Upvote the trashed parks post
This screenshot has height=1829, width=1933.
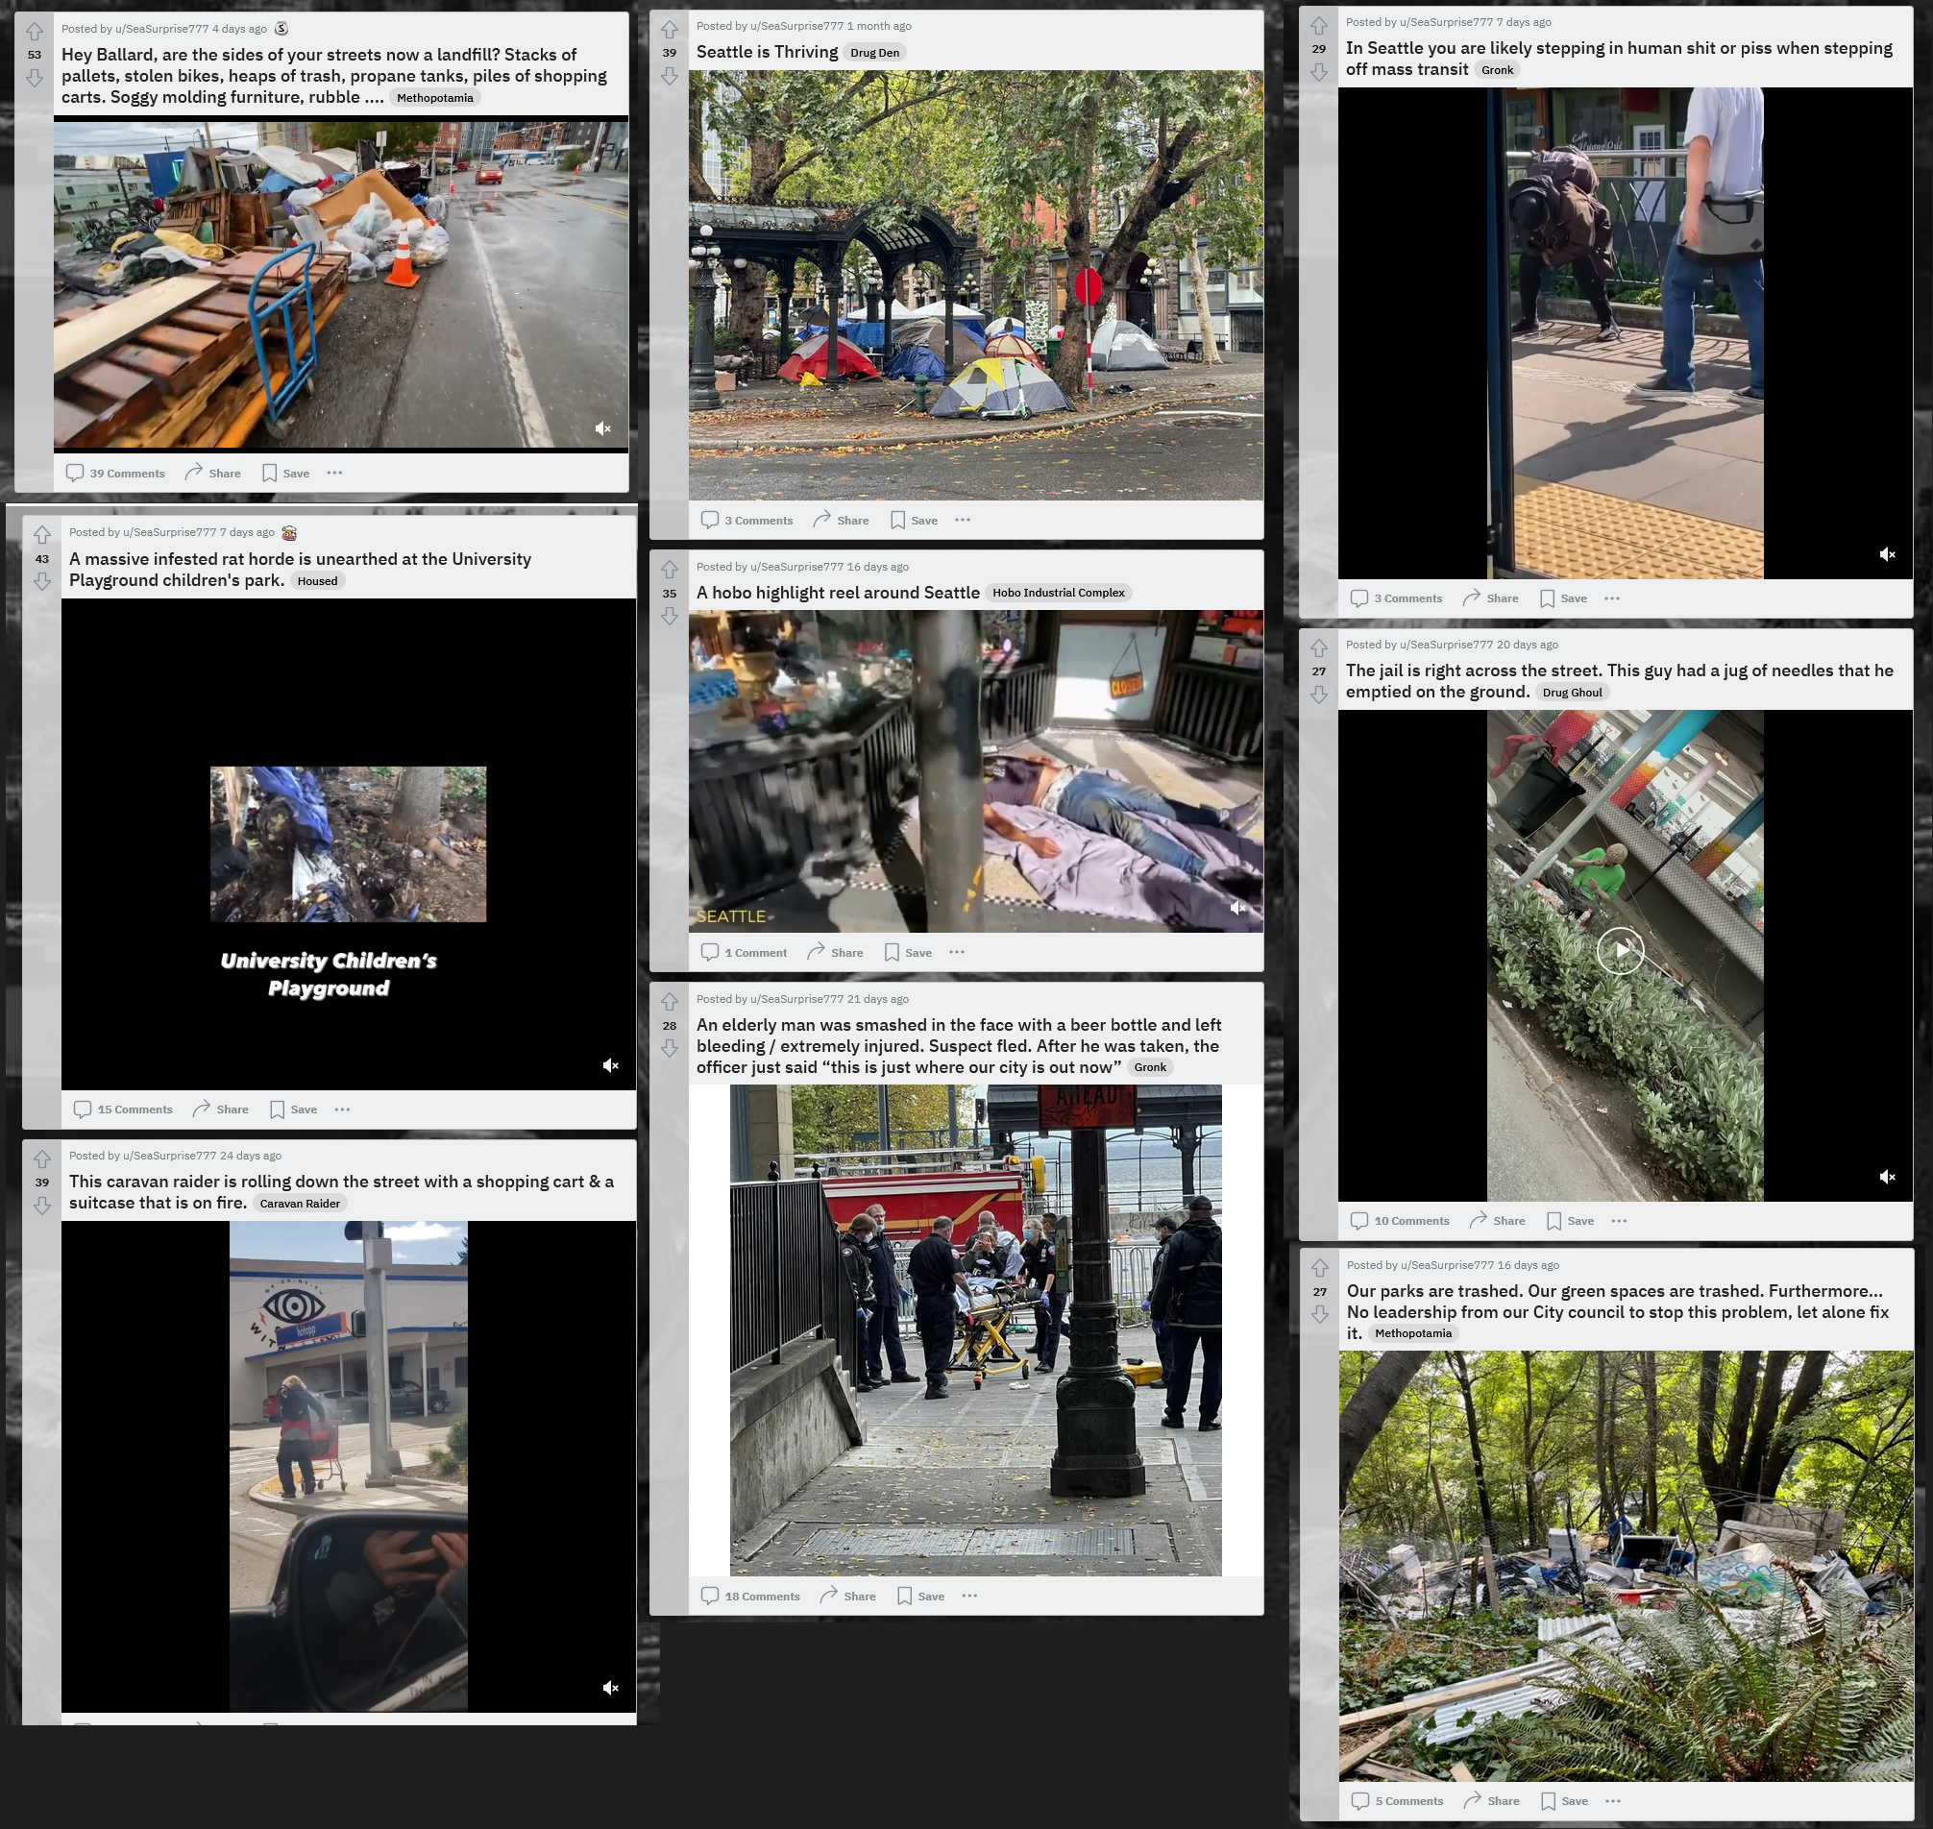click(x=1319, y=1267)
